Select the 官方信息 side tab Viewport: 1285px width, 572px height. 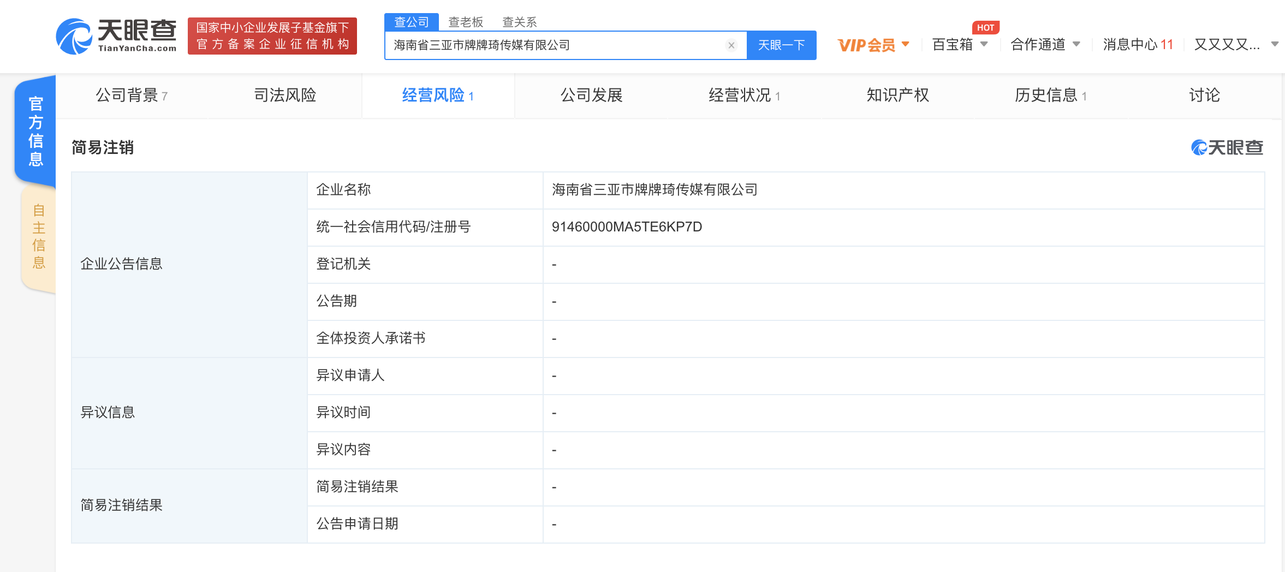(x=35, y=131)
